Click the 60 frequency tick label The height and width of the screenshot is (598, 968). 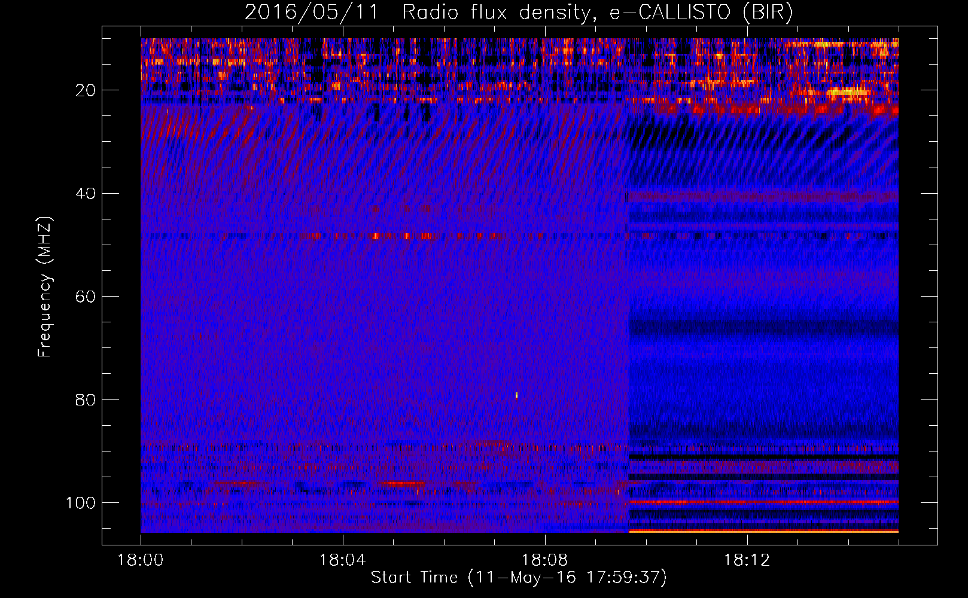pyautogui.click(x=86, y=297)
